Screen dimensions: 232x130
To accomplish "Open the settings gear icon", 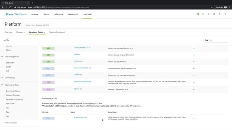I will [214, 14].
